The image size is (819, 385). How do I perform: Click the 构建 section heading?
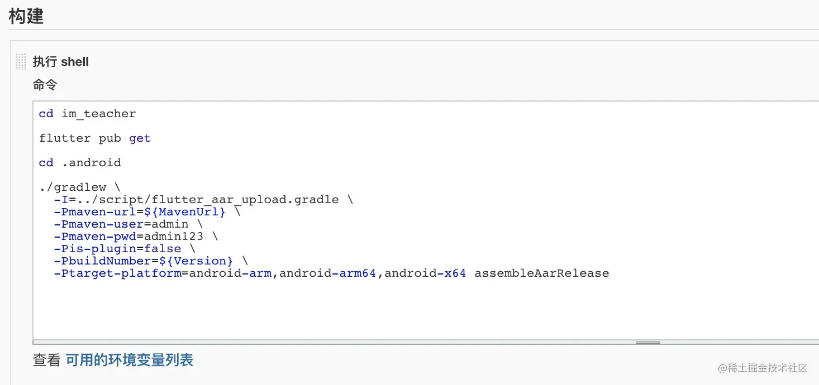pos(26,16)
